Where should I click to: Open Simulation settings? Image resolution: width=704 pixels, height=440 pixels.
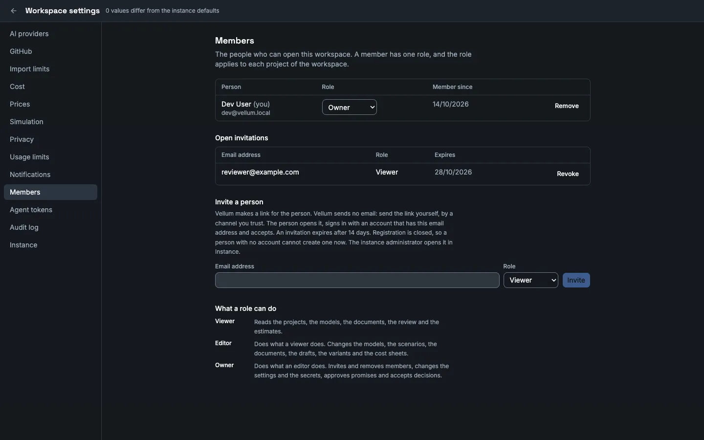pos(50,122)
